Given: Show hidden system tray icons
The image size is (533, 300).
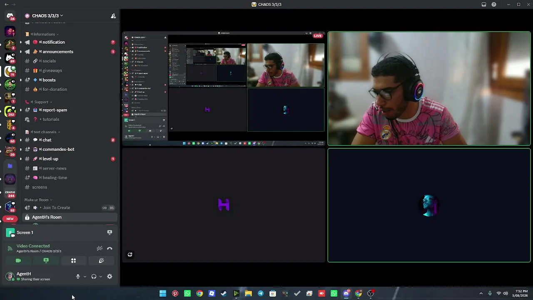Looking at the screenshot, I should pos(481,293).
